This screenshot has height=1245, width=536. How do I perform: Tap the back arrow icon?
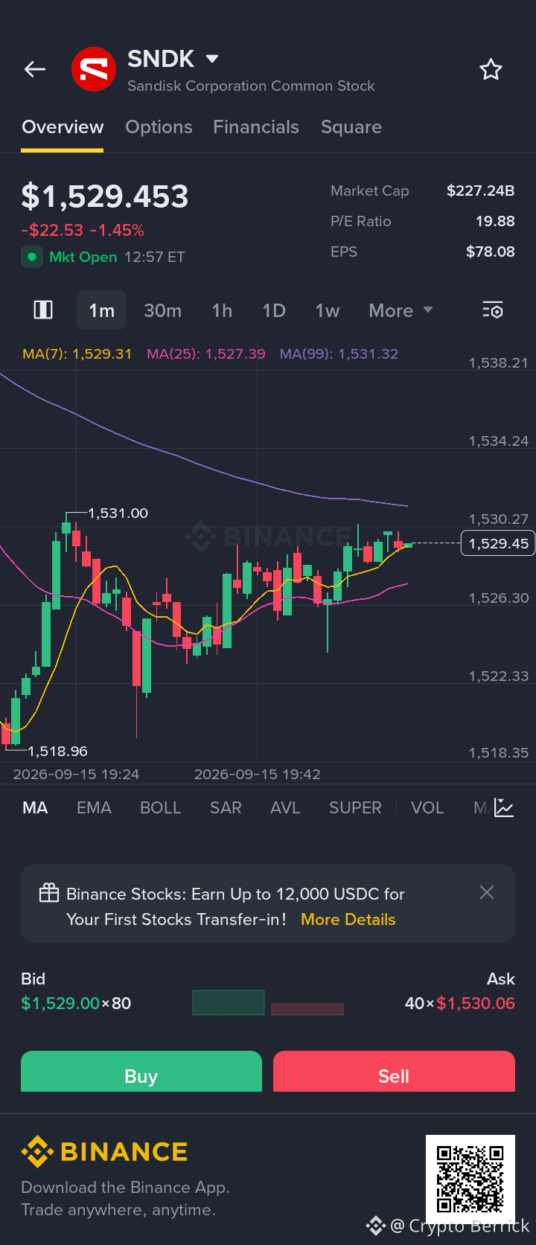click(x=35, y=69)
